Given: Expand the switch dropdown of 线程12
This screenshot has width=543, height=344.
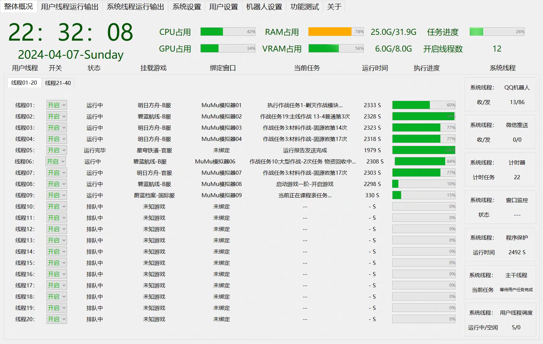Looking at the screenshot, I should pyautogui.click(x=56, y=229).
